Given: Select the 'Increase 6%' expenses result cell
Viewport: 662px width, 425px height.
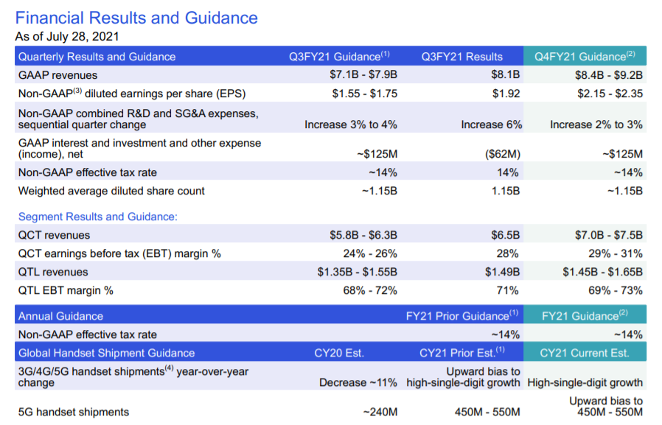Looking at the screenshot, I should 490,124.
